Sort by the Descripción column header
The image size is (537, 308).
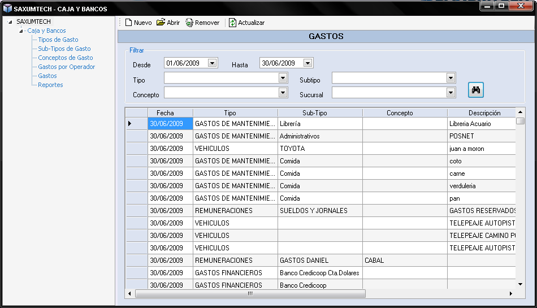(482, 113)
